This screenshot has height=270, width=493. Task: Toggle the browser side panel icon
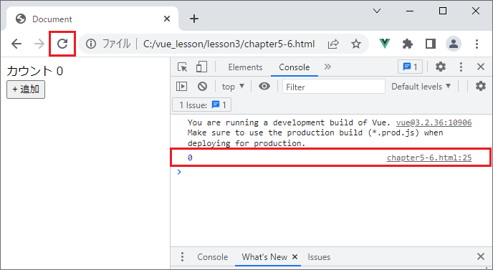(431, 44)
